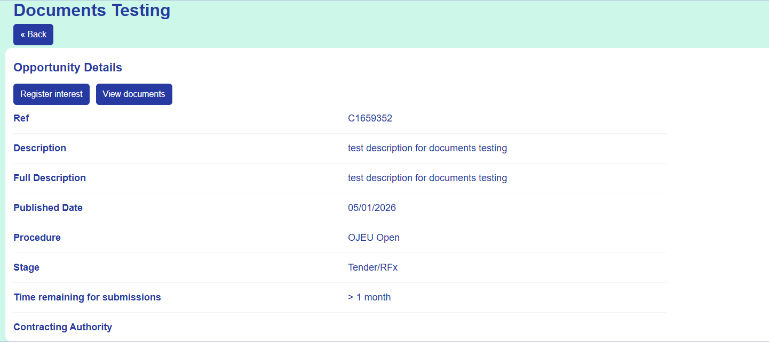Select the Opportunity Details heading
Screen dimensions: 769x342
tap(68, 68)
